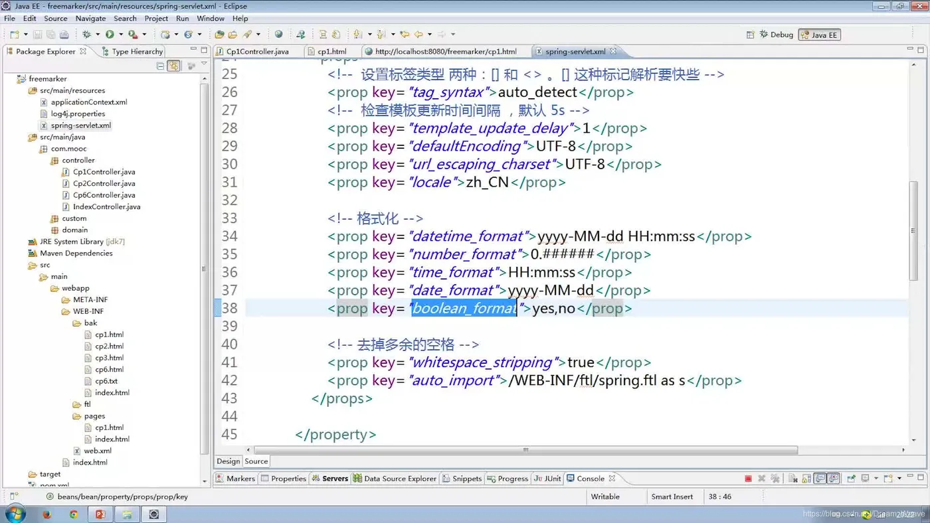Viewport: 930px width, 523px height.
Task: Toggle Show Console on Standard Error
Action: click(833, 478)
